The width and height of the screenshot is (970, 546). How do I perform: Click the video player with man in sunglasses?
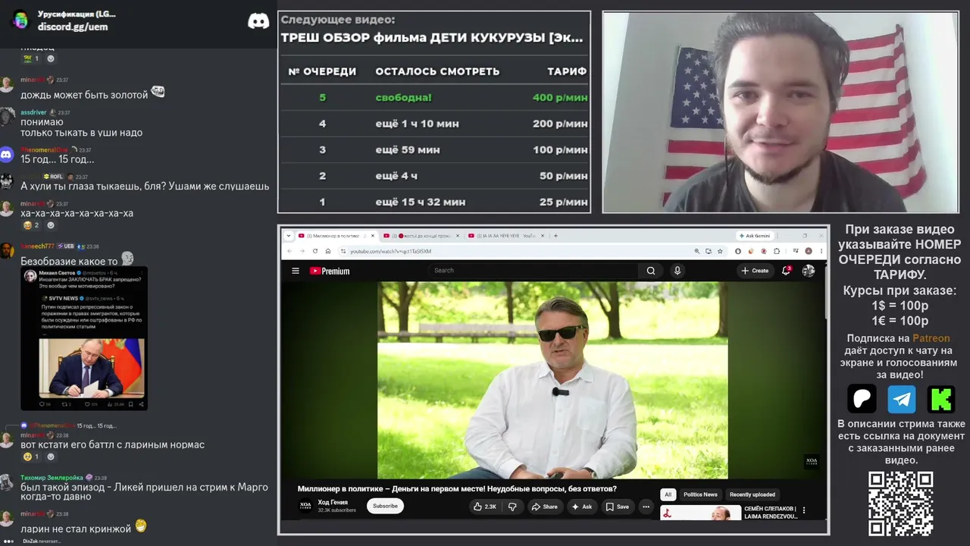click(552, 380)
